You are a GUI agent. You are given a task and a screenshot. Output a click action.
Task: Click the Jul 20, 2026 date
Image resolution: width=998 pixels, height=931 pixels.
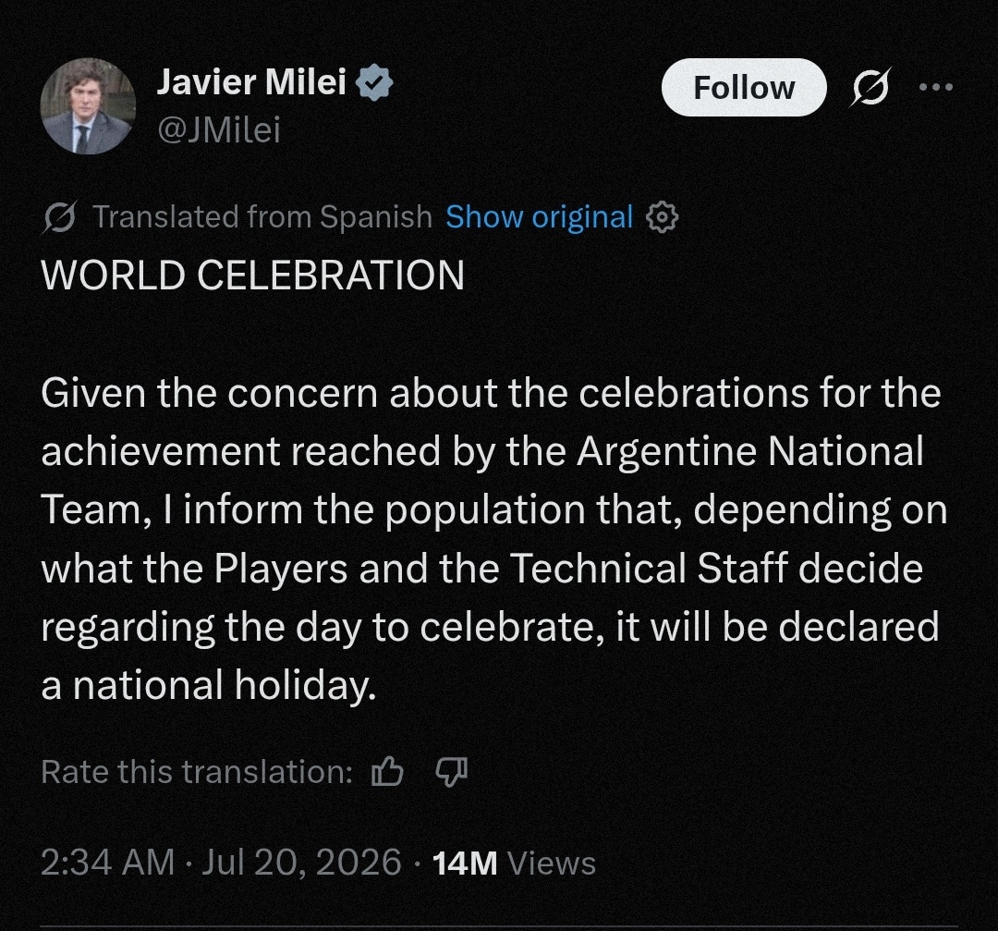[x=301, y=863]
